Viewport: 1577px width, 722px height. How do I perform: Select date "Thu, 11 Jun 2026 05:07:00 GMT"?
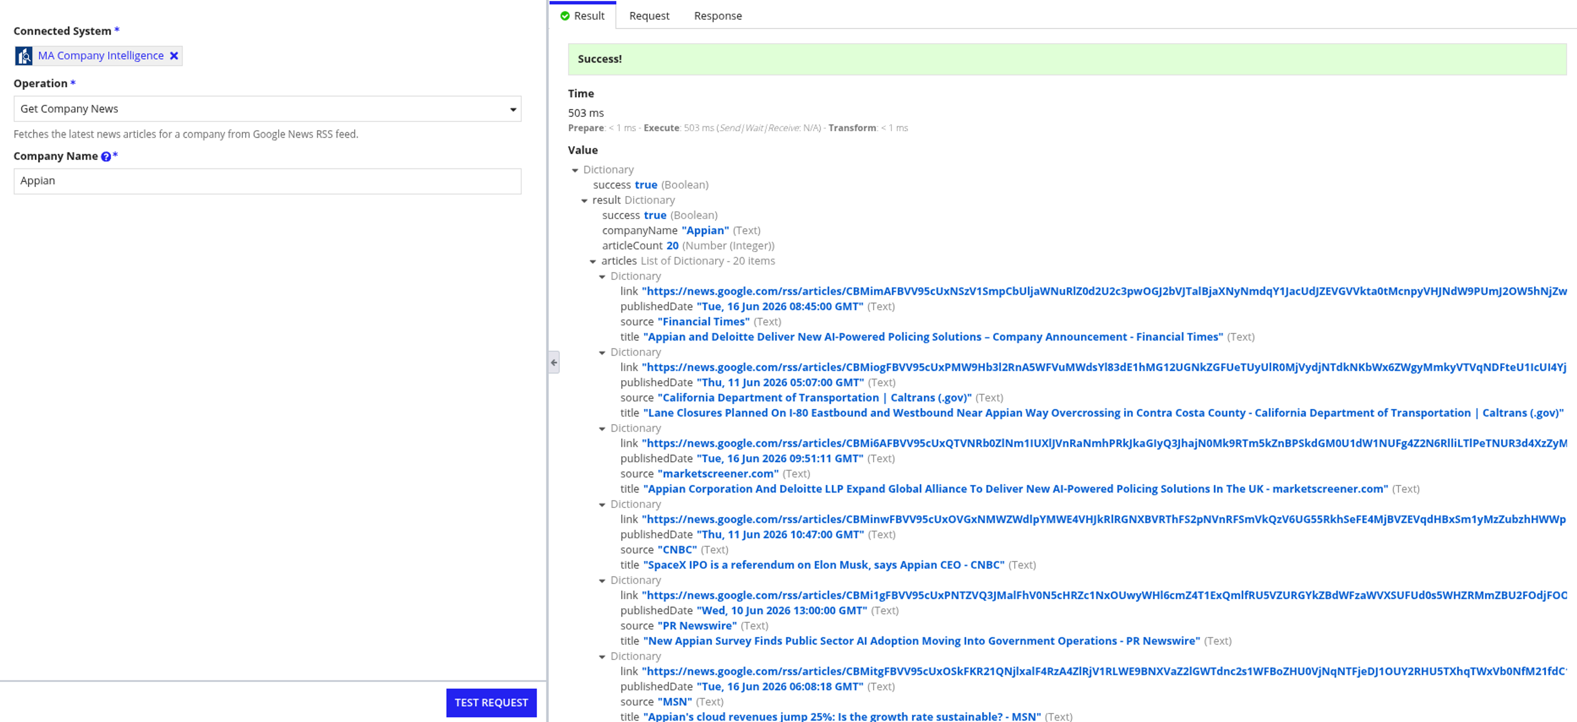(x=781, y=383)
